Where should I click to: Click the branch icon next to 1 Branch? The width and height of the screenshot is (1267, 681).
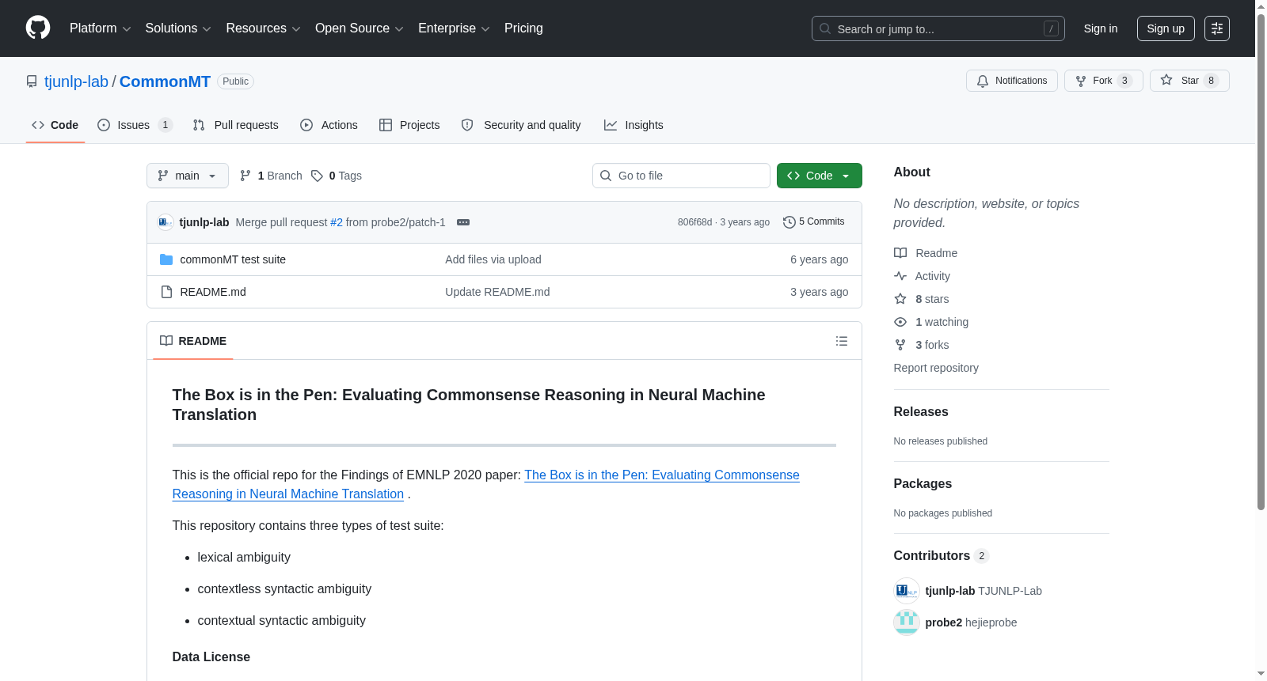coord(245,176)
